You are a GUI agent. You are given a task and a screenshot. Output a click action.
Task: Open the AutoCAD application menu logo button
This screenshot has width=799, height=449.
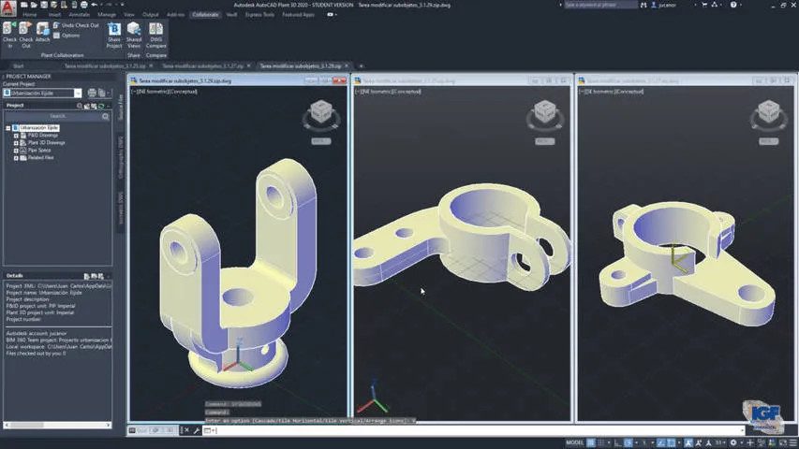tap(8, 7)
